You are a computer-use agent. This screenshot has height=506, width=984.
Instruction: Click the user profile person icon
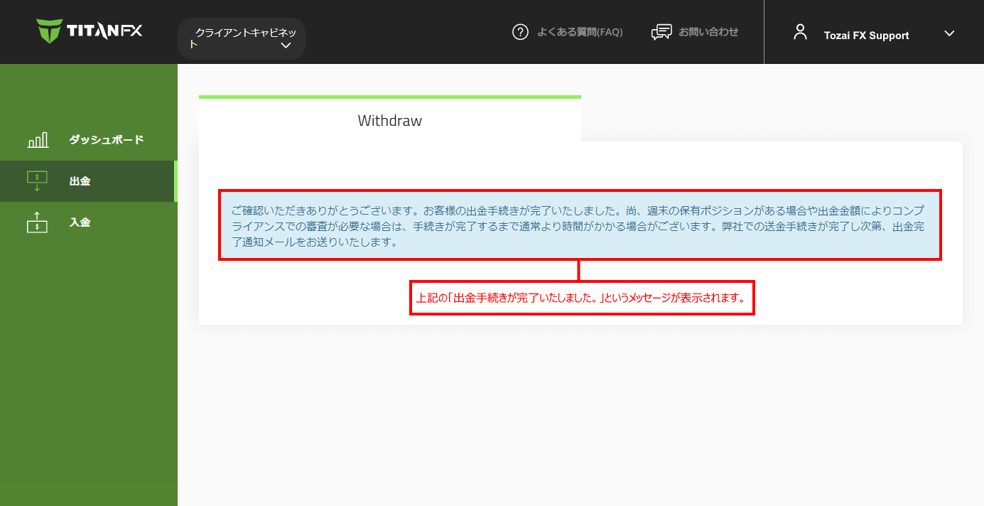(801, 31)
